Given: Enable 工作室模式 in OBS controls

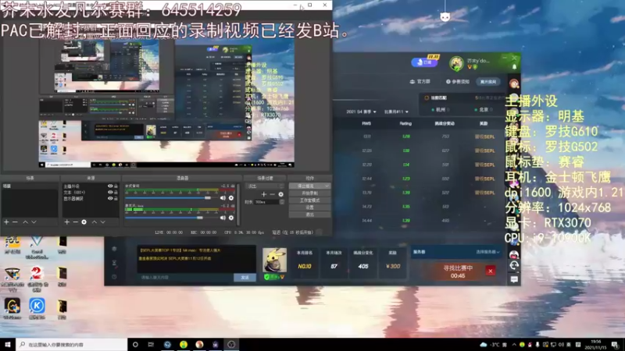Looking at the screenshot, I should [x=309, y=200].
